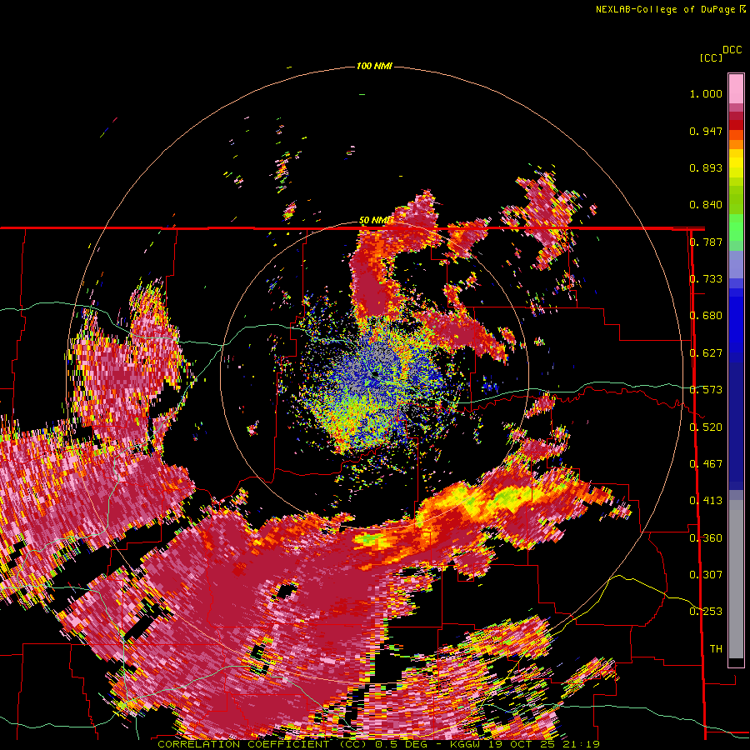Pick the light pink top color bar segment
The height and width of the screenshot is (750, 750).
coord(736,89)
